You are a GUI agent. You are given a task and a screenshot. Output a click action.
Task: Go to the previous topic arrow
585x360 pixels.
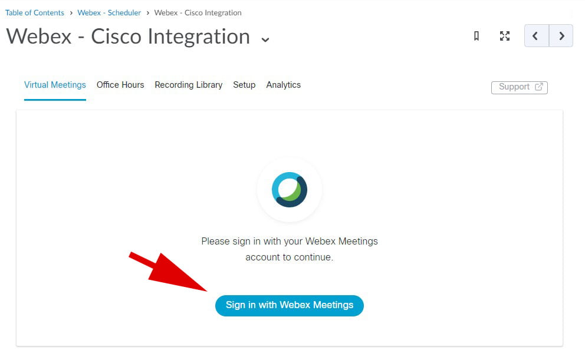[536, 36]
